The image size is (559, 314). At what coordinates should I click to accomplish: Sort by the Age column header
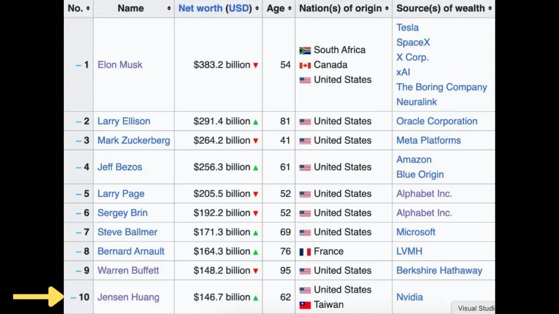290,9
